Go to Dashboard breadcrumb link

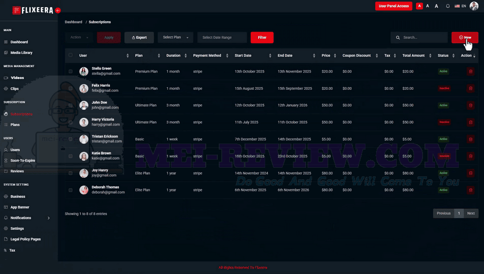(x=74, y=22)
